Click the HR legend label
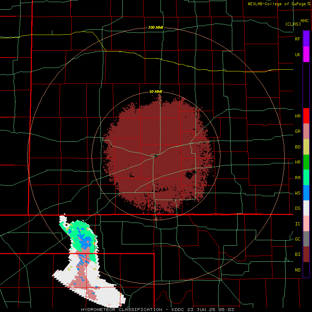312x312 pixels. coord(297,162)
